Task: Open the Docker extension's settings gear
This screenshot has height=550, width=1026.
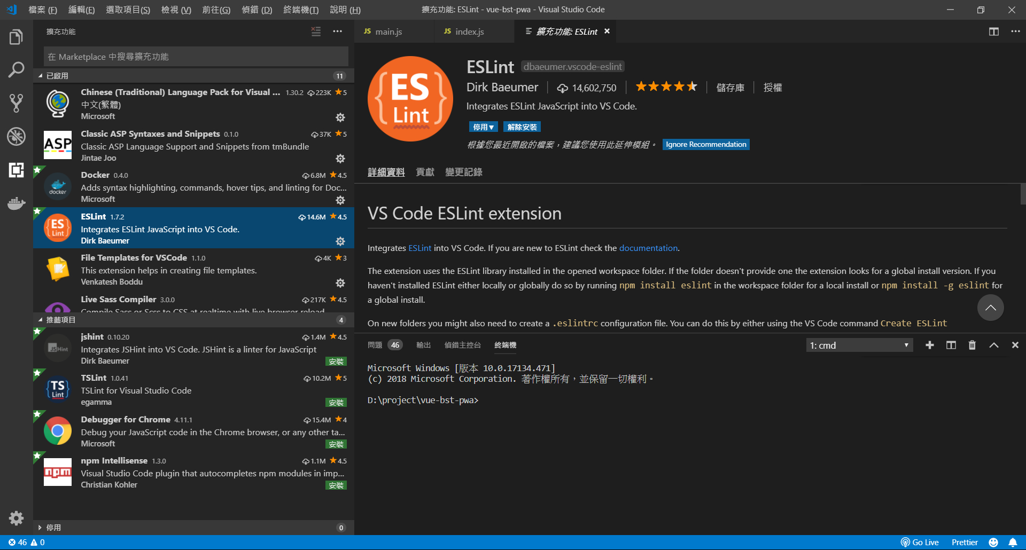Action: pos(340,200)
